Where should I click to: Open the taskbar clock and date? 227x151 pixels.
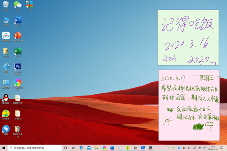click(x=213, y=148)
